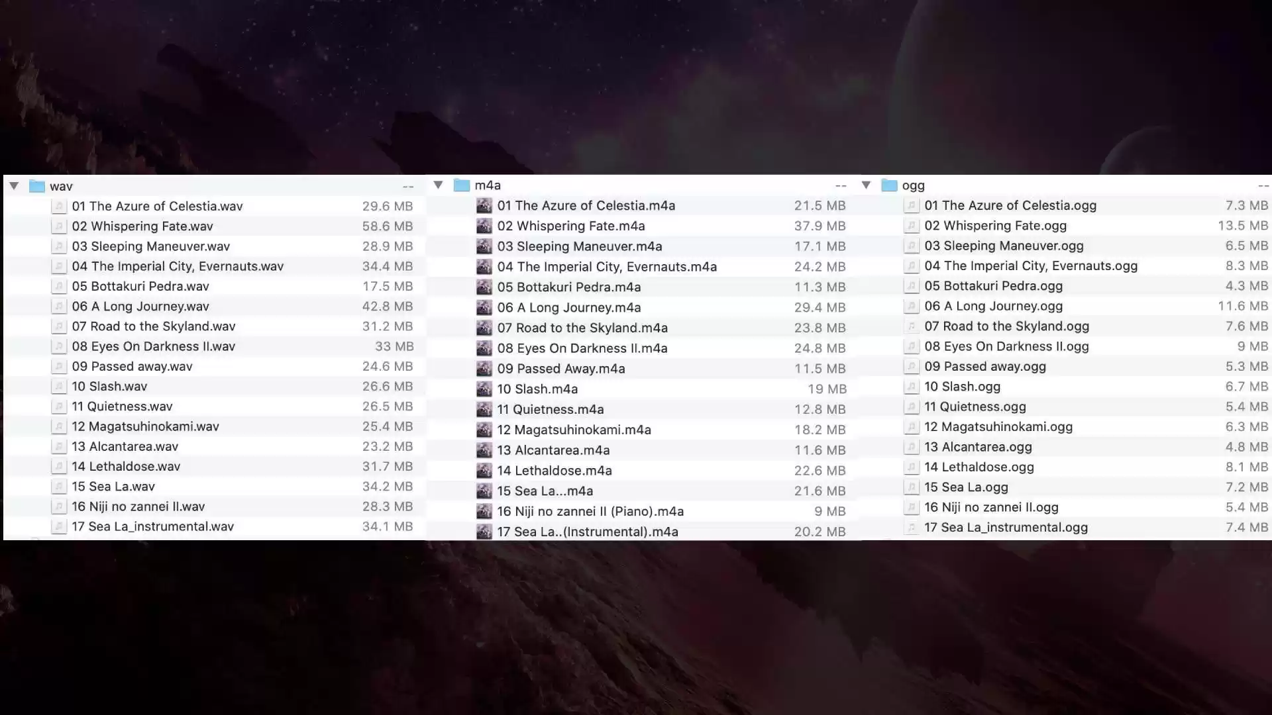This screenshot has height=715, width=1272.
Task: Collapse the m4a folder disclosure triangle
Action: tap(438, 185)
